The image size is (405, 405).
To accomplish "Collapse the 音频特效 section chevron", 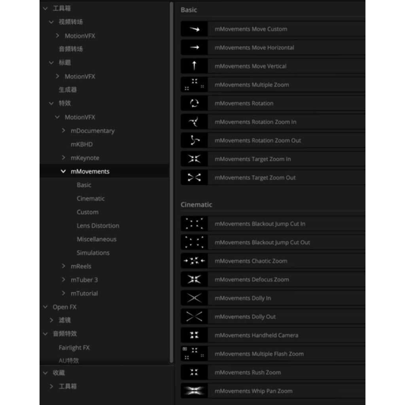I will point(45,334).
